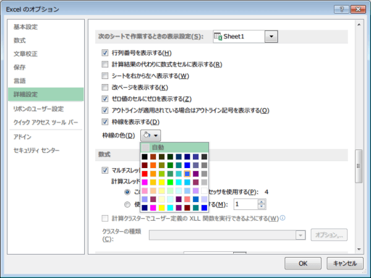
Task: Pick the bright green swatch in fourth row
Action: coord(170,182)
